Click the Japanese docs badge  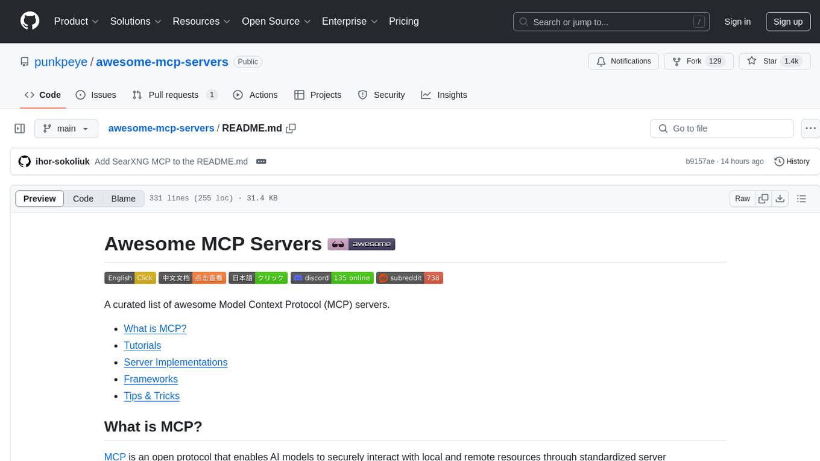259,278
